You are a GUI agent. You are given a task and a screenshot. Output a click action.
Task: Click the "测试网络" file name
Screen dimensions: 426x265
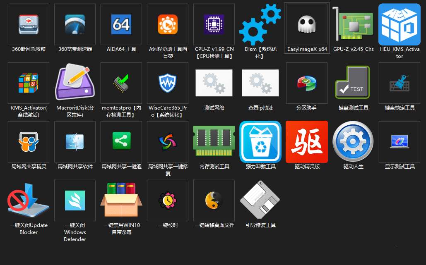(x=214, y=107)
